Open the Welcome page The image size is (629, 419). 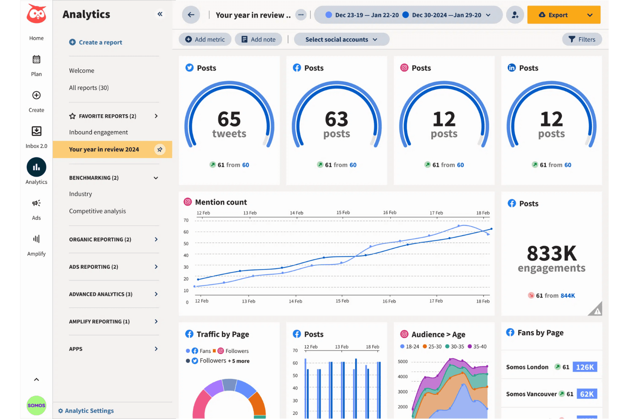tap(82, 70)
